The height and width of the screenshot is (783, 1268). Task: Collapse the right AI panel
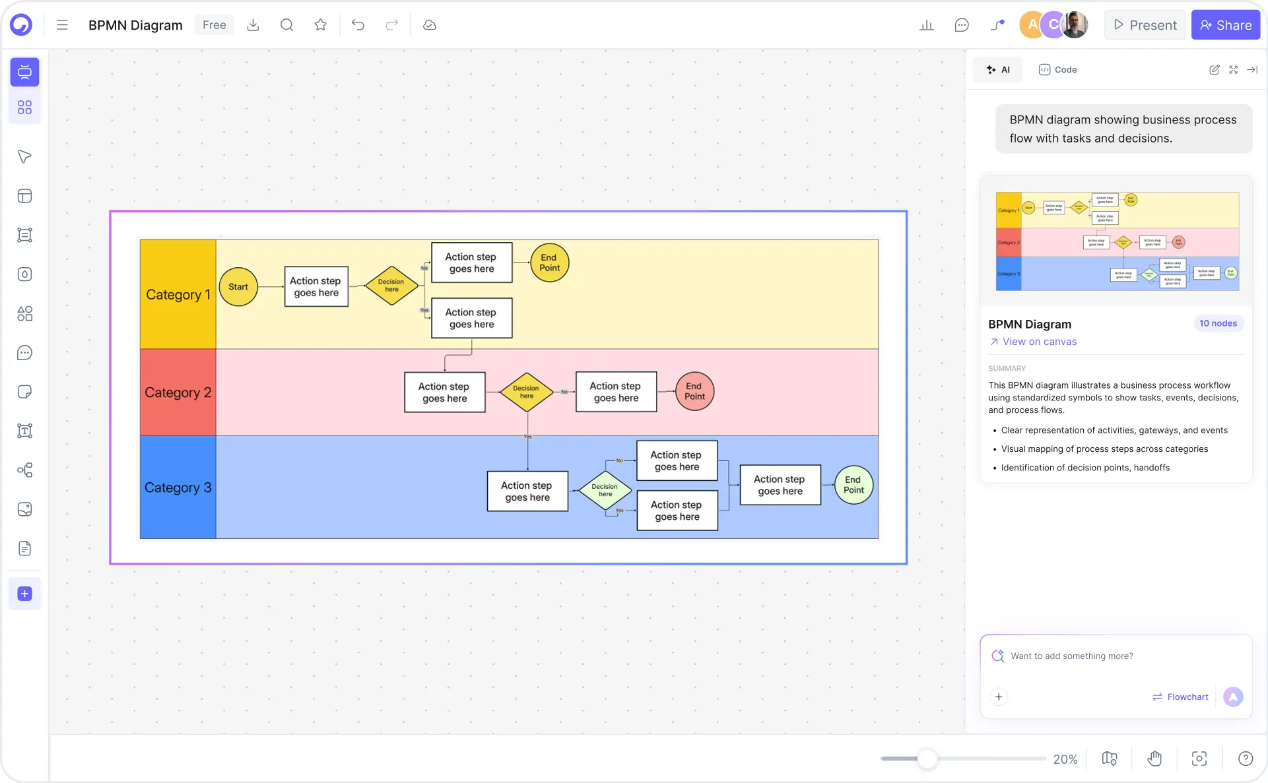click(1253, 69)
